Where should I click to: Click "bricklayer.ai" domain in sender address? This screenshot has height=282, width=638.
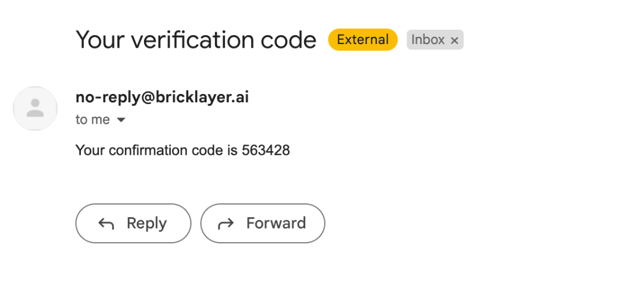202,98
